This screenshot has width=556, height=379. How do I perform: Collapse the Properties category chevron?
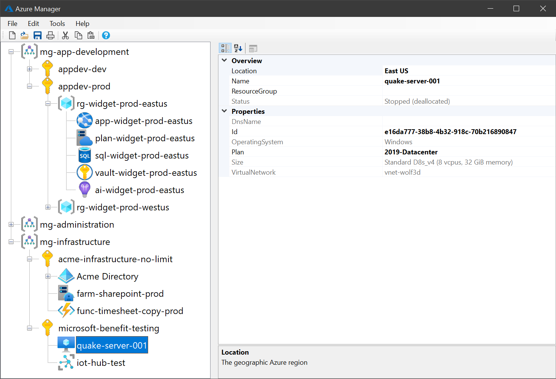pyautogui.click(x=224, y=111)
